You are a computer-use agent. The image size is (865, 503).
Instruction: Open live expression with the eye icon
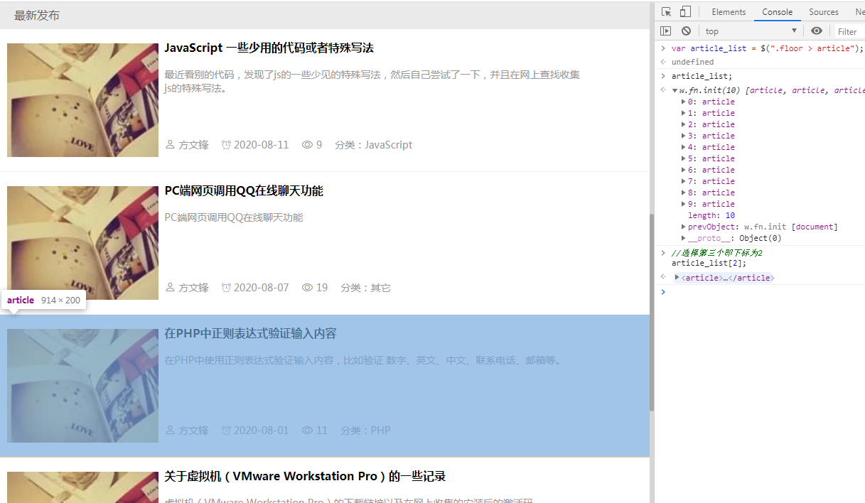pyautogui.click(x=817, y=31)
